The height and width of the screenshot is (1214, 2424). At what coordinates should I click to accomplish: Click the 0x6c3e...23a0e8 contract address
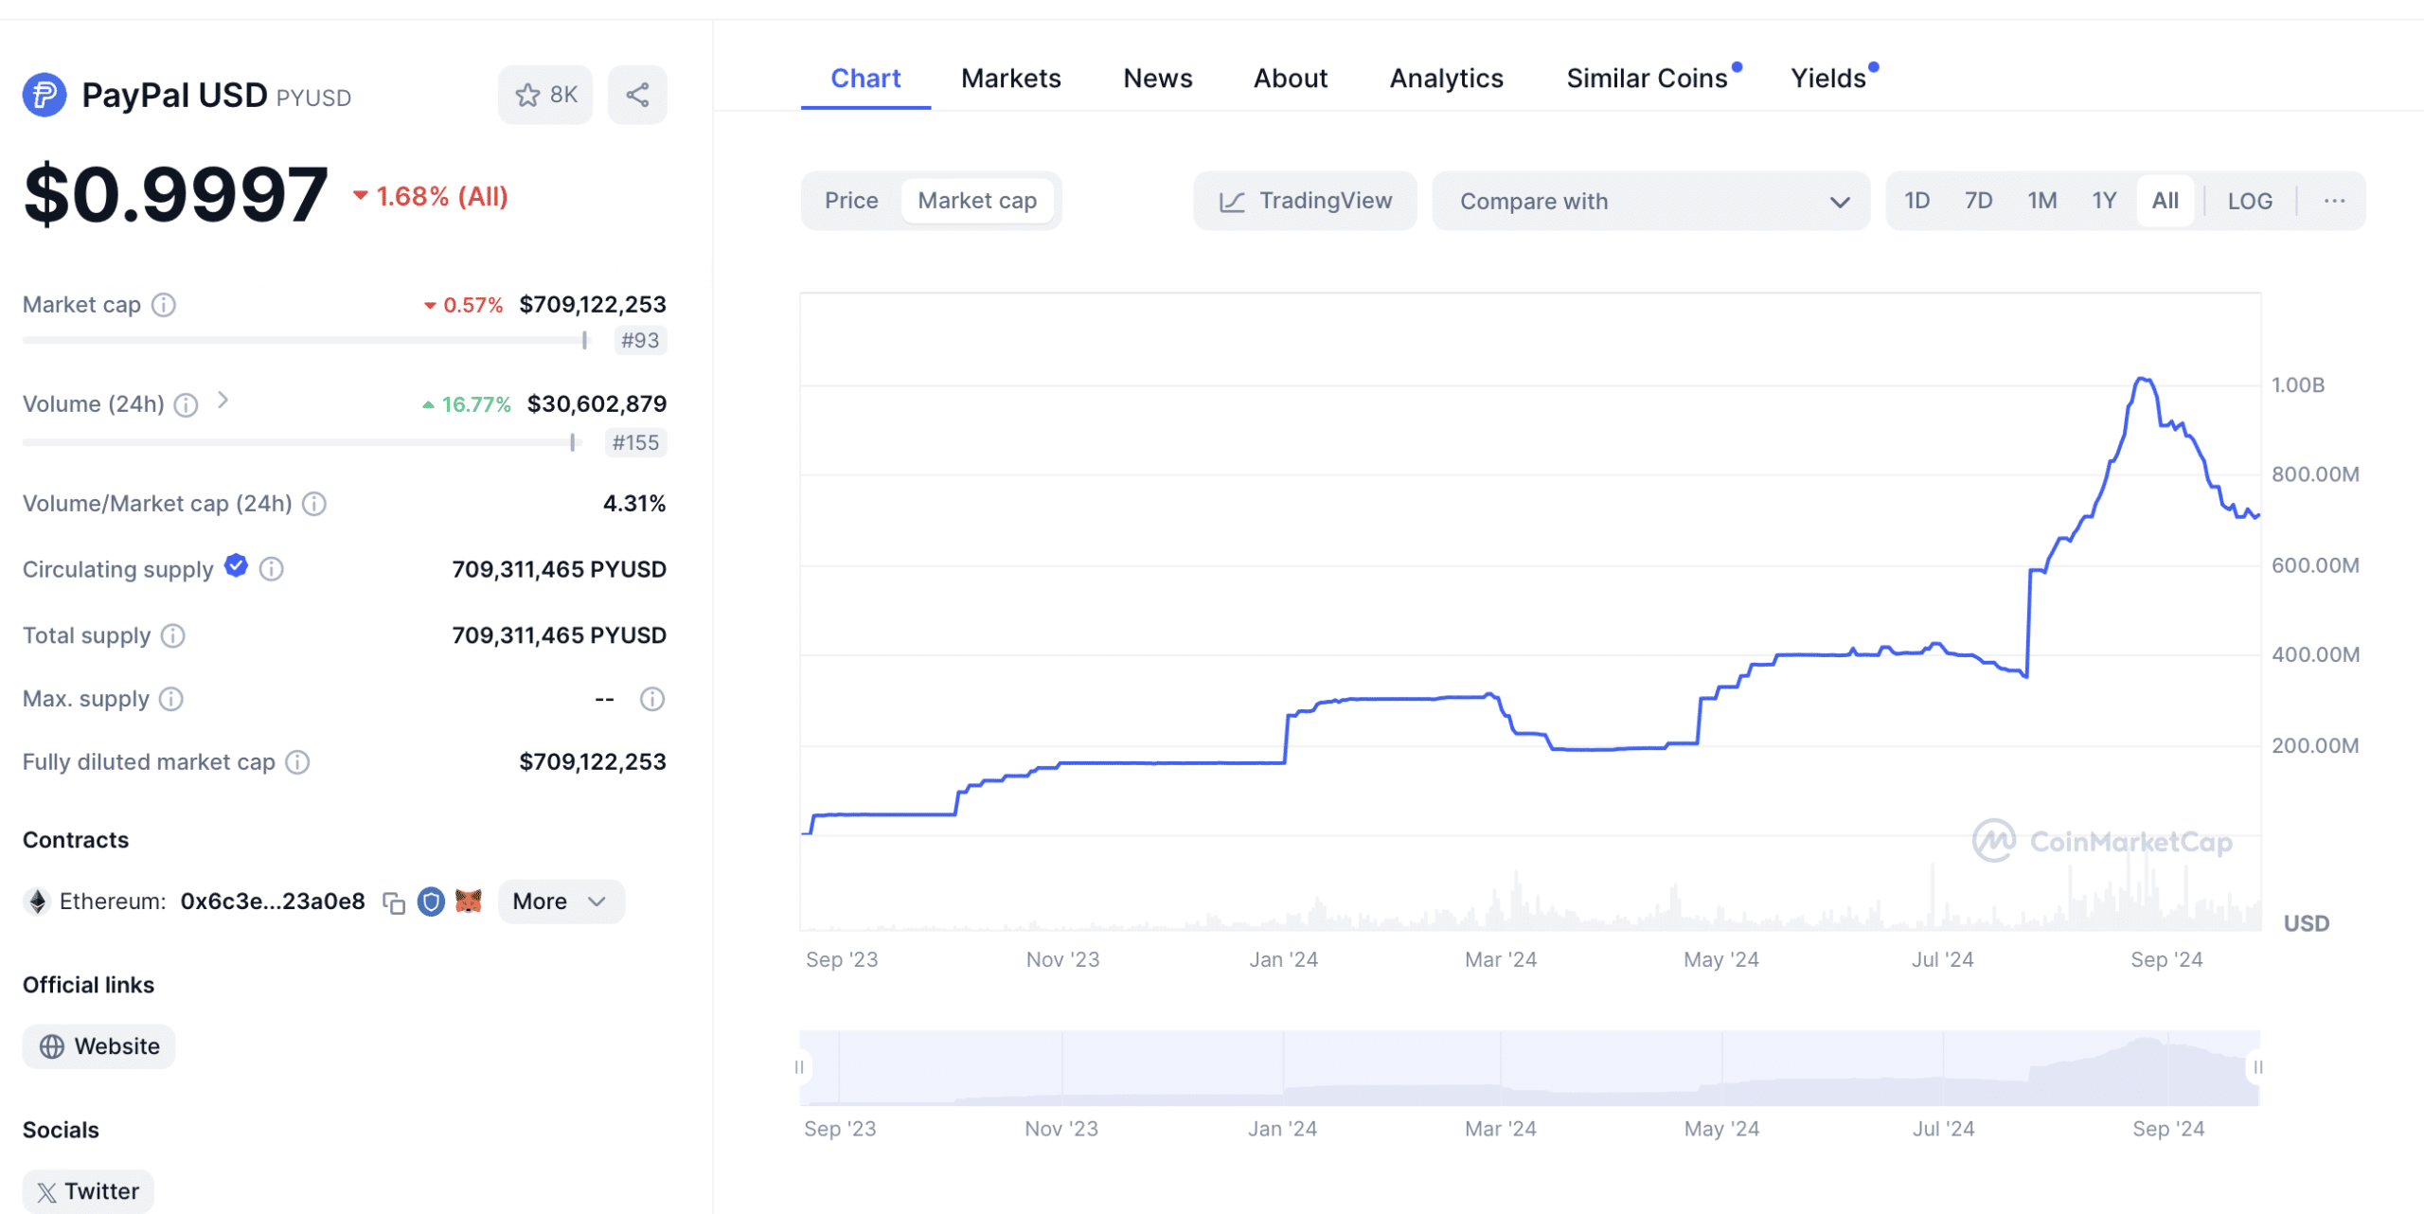click(x=273, y=902)
